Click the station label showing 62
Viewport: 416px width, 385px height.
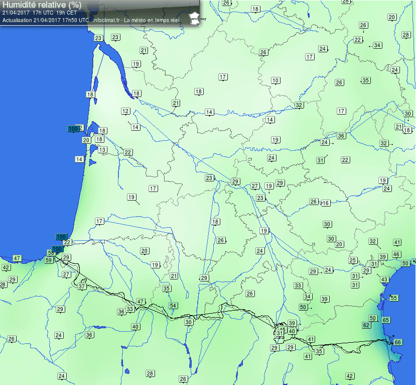(x=366, y=325)
